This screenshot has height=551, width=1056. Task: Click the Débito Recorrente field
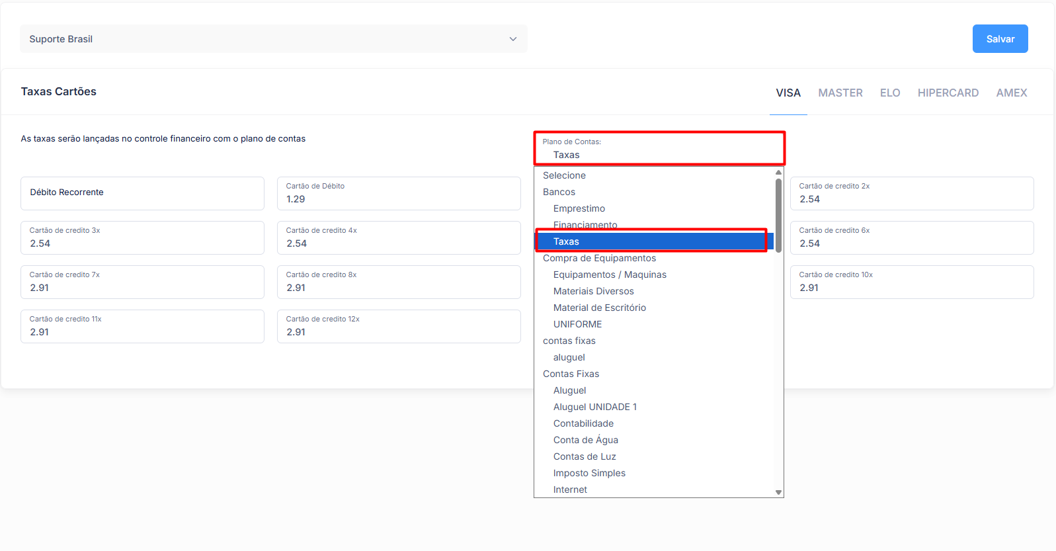click(142, 193)
